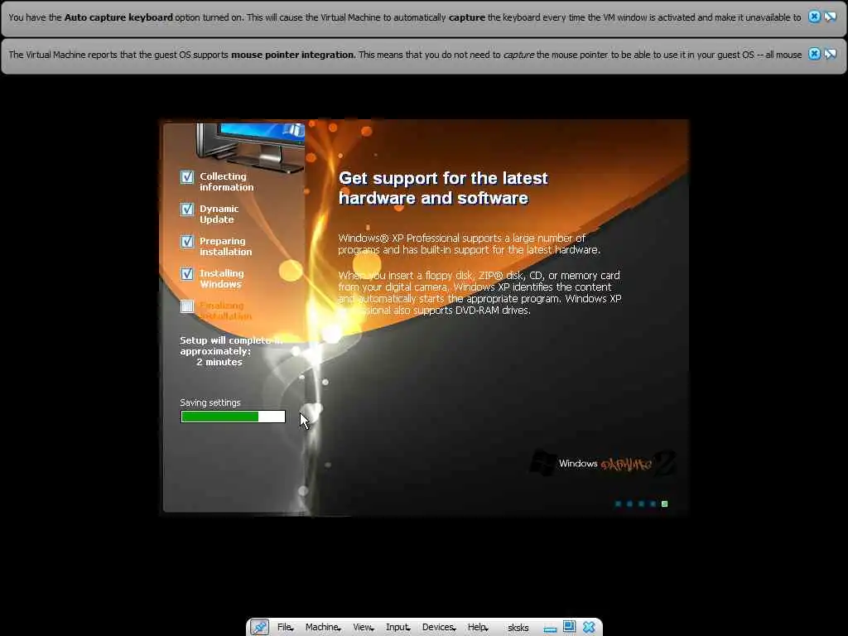Click the '2 minutes' remaining time text

click(219, 362)
